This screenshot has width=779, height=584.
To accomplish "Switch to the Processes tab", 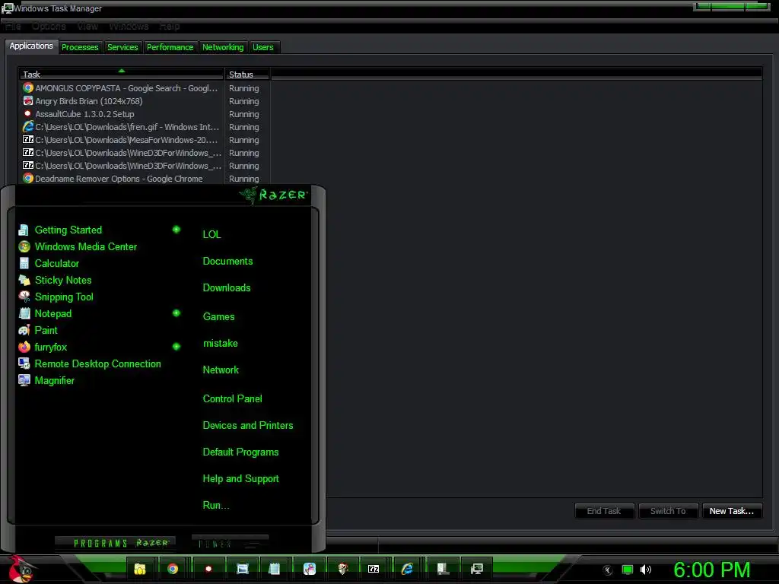I will 80,47.
